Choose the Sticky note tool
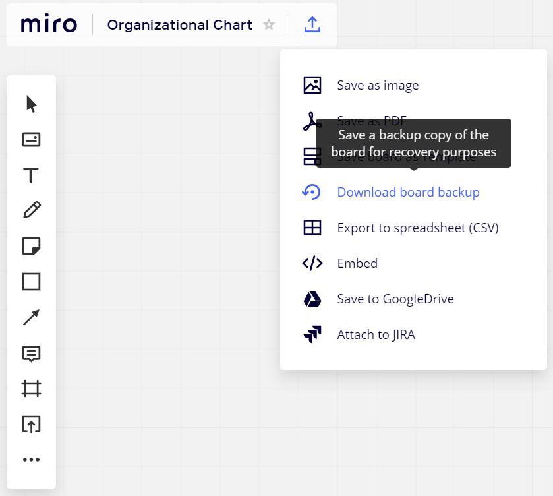The image size is (553, 496). click(31, 246)
